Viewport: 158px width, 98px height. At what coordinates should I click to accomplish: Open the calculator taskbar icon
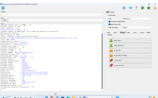click(x=57, y=97)
